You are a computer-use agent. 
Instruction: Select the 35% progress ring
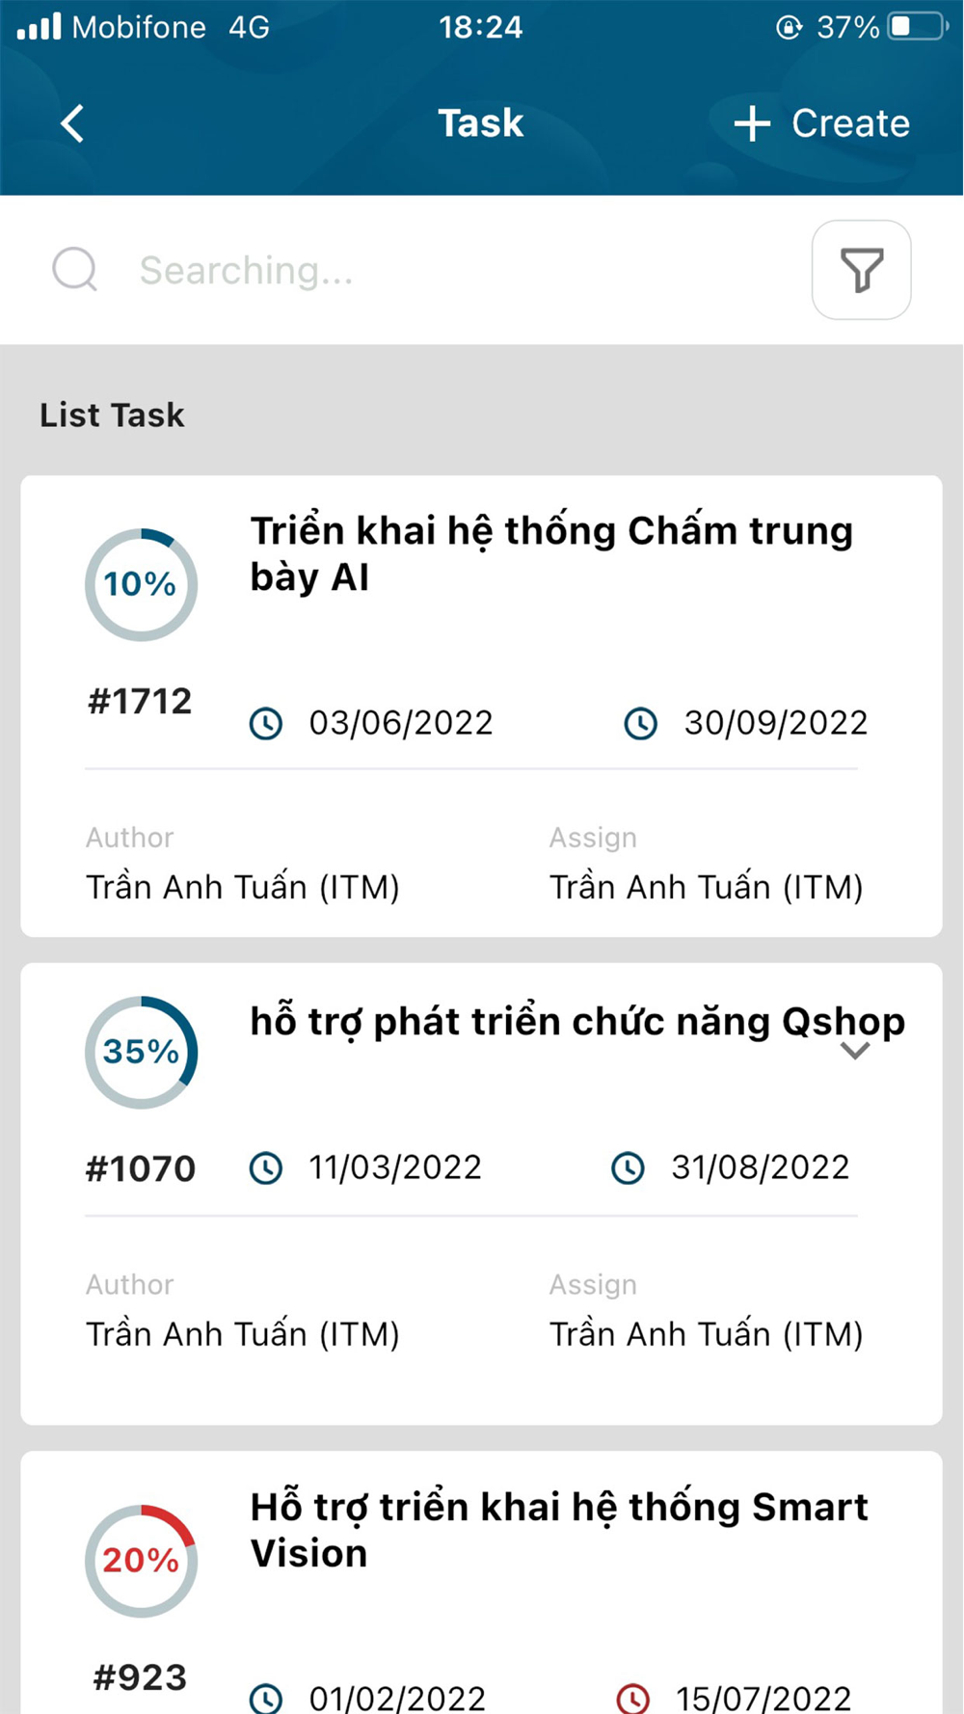pos(141,1052)
